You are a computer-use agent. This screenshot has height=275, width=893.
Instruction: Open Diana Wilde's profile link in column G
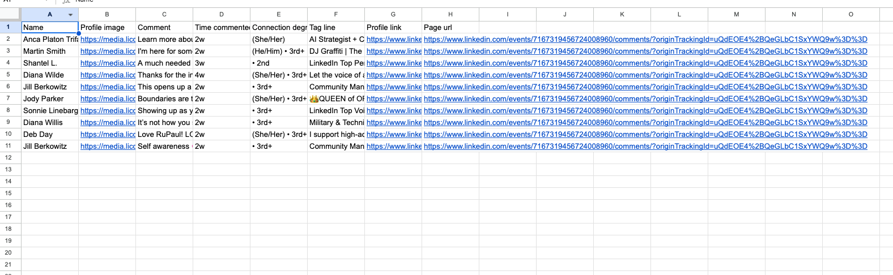[x=394, y=75]
